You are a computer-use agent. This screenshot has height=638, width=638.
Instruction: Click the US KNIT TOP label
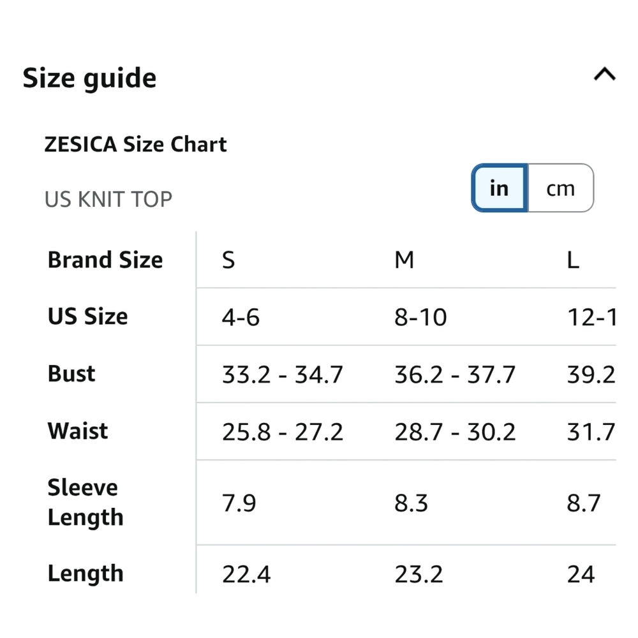click(x=108, y=199)
